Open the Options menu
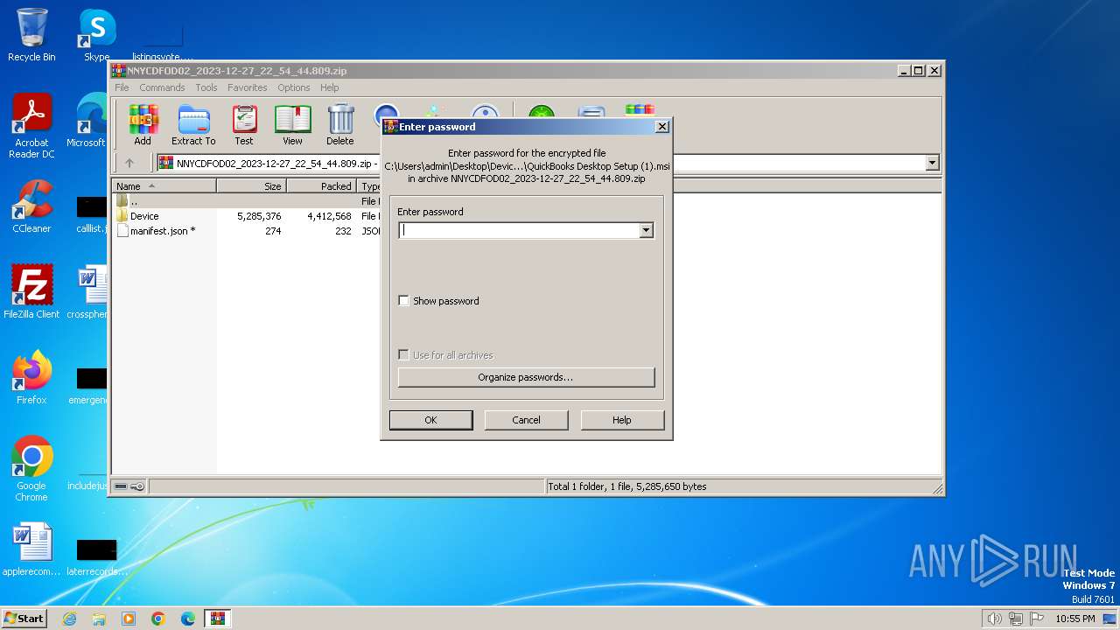This screenshot has width=1120, height=630. click(294, 87)
